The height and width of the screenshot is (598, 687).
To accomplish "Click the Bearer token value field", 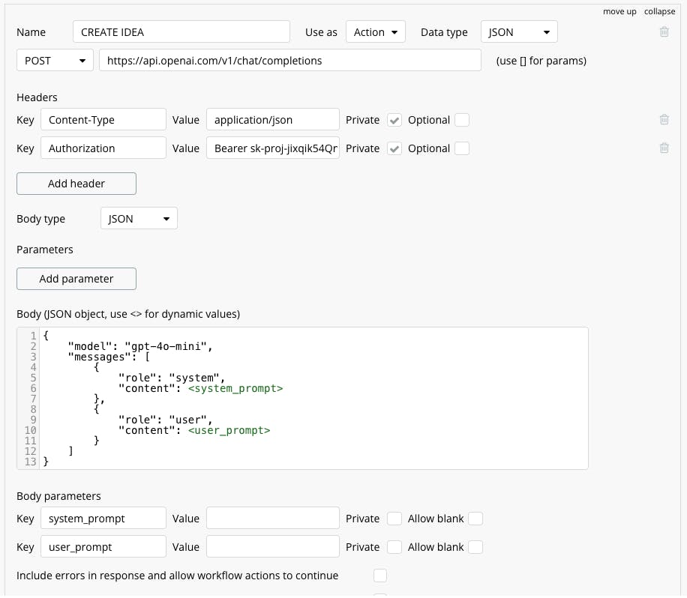I will point(273,148).
